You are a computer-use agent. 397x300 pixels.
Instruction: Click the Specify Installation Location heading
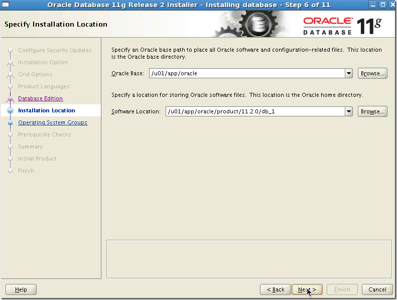click(56, 24)
